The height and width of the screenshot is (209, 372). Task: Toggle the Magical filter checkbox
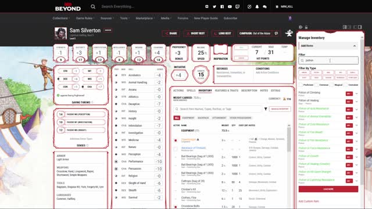click(x=331, y=85)
